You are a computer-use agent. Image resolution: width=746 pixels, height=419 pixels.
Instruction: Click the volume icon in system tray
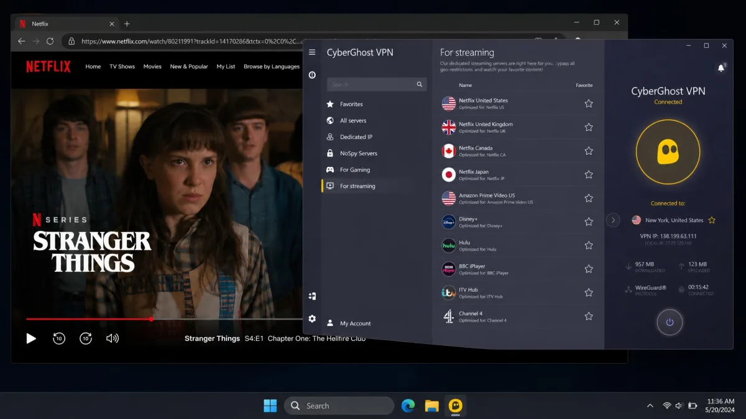(x=679, y=406)
